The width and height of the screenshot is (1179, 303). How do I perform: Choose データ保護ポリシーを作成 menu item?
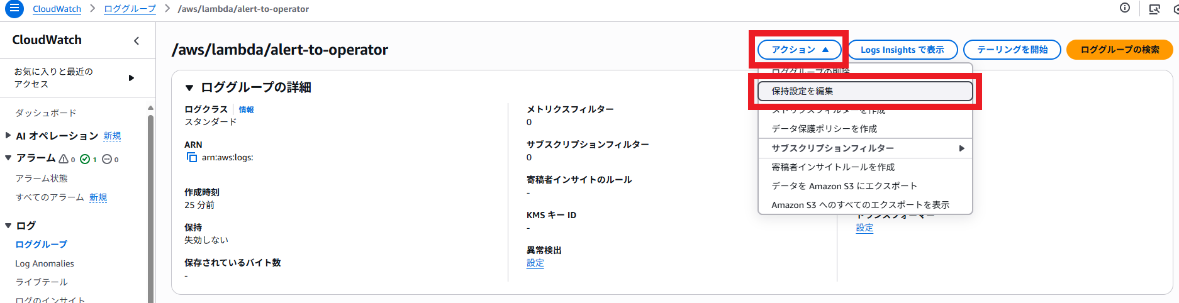coord(824,129)
